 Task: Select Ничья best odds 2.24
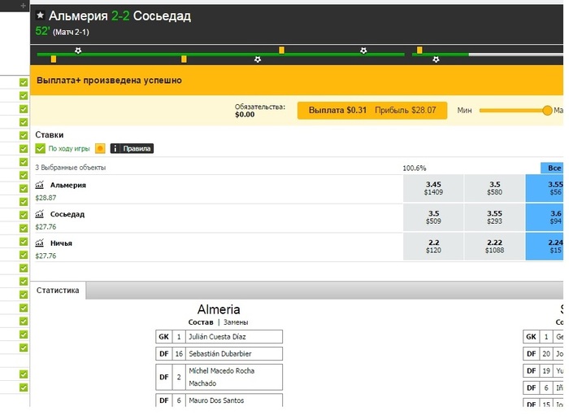point(545,247)
